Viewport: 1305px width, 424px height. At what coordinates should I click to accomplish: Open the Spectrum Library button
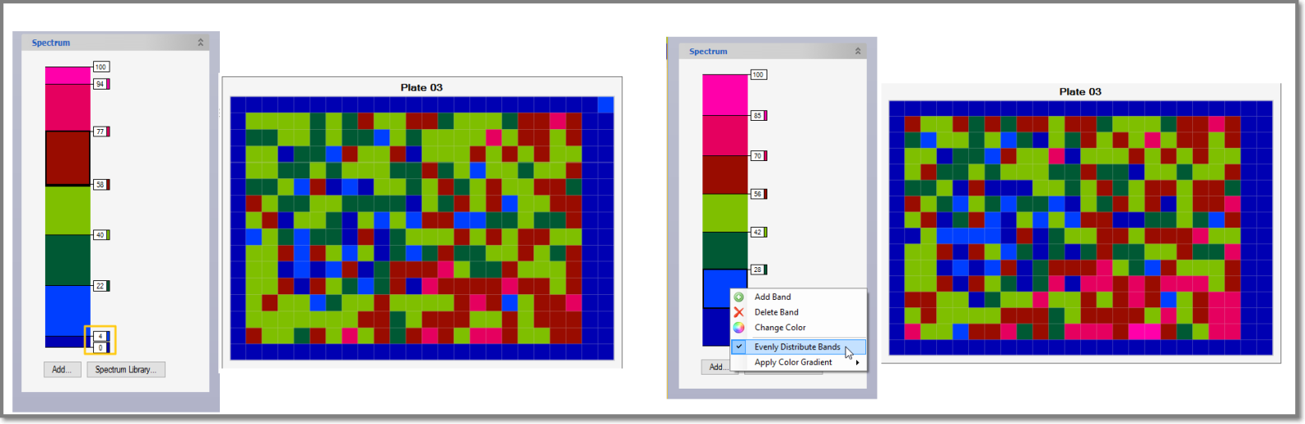coord(125,370)
